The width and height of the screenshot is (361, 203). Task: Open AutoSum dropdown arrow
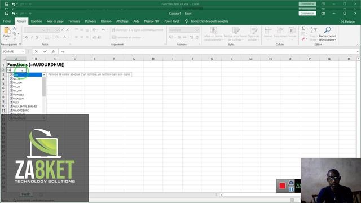coord(307,28)
